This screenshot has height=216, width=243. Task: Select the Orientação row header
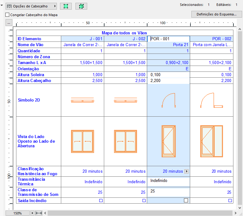tap(39, 69)
